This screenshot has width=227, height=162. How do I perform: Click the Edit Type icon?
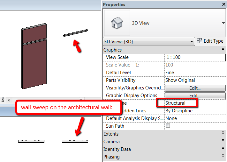(199, 41)
